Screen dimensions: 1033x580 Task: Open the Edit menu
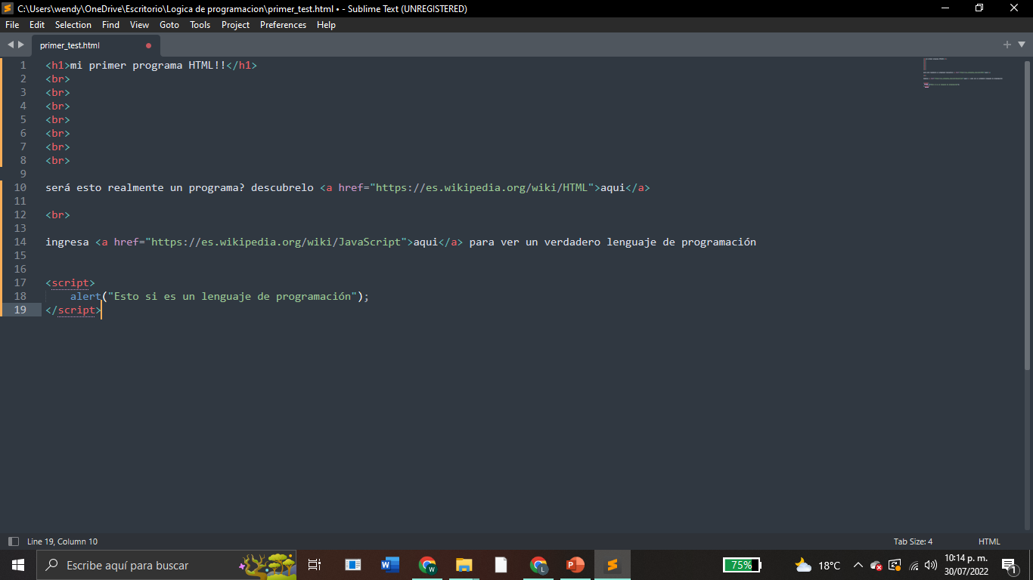tap(37, 25)
